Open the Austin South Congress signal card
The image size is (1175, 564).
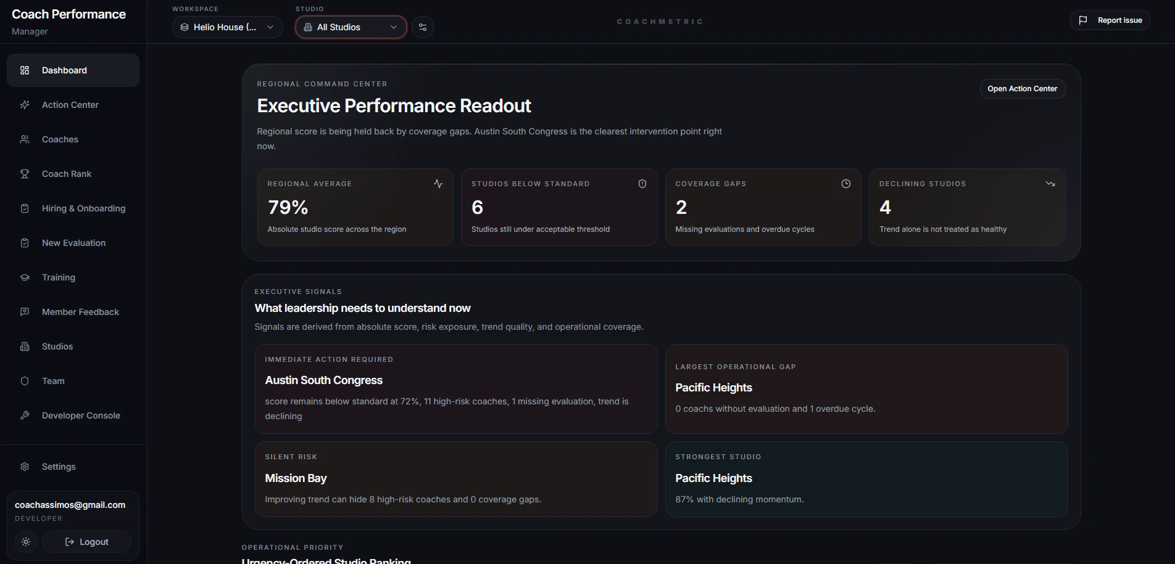456,389
